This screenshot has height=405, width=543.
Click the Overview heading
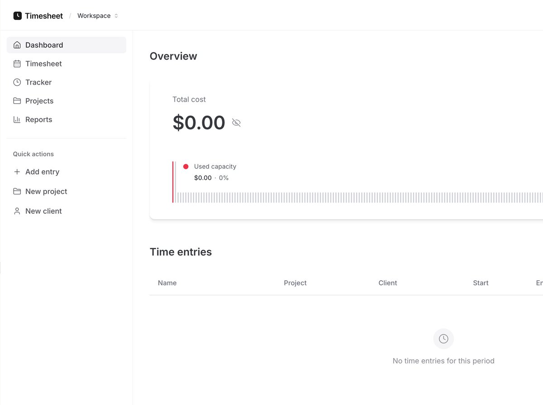(173, 56)
